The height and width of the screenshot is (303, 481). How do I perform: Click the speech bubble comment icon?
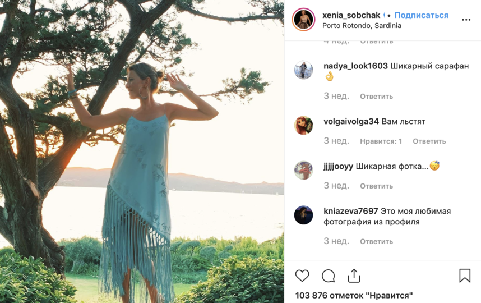click(328, 276)
